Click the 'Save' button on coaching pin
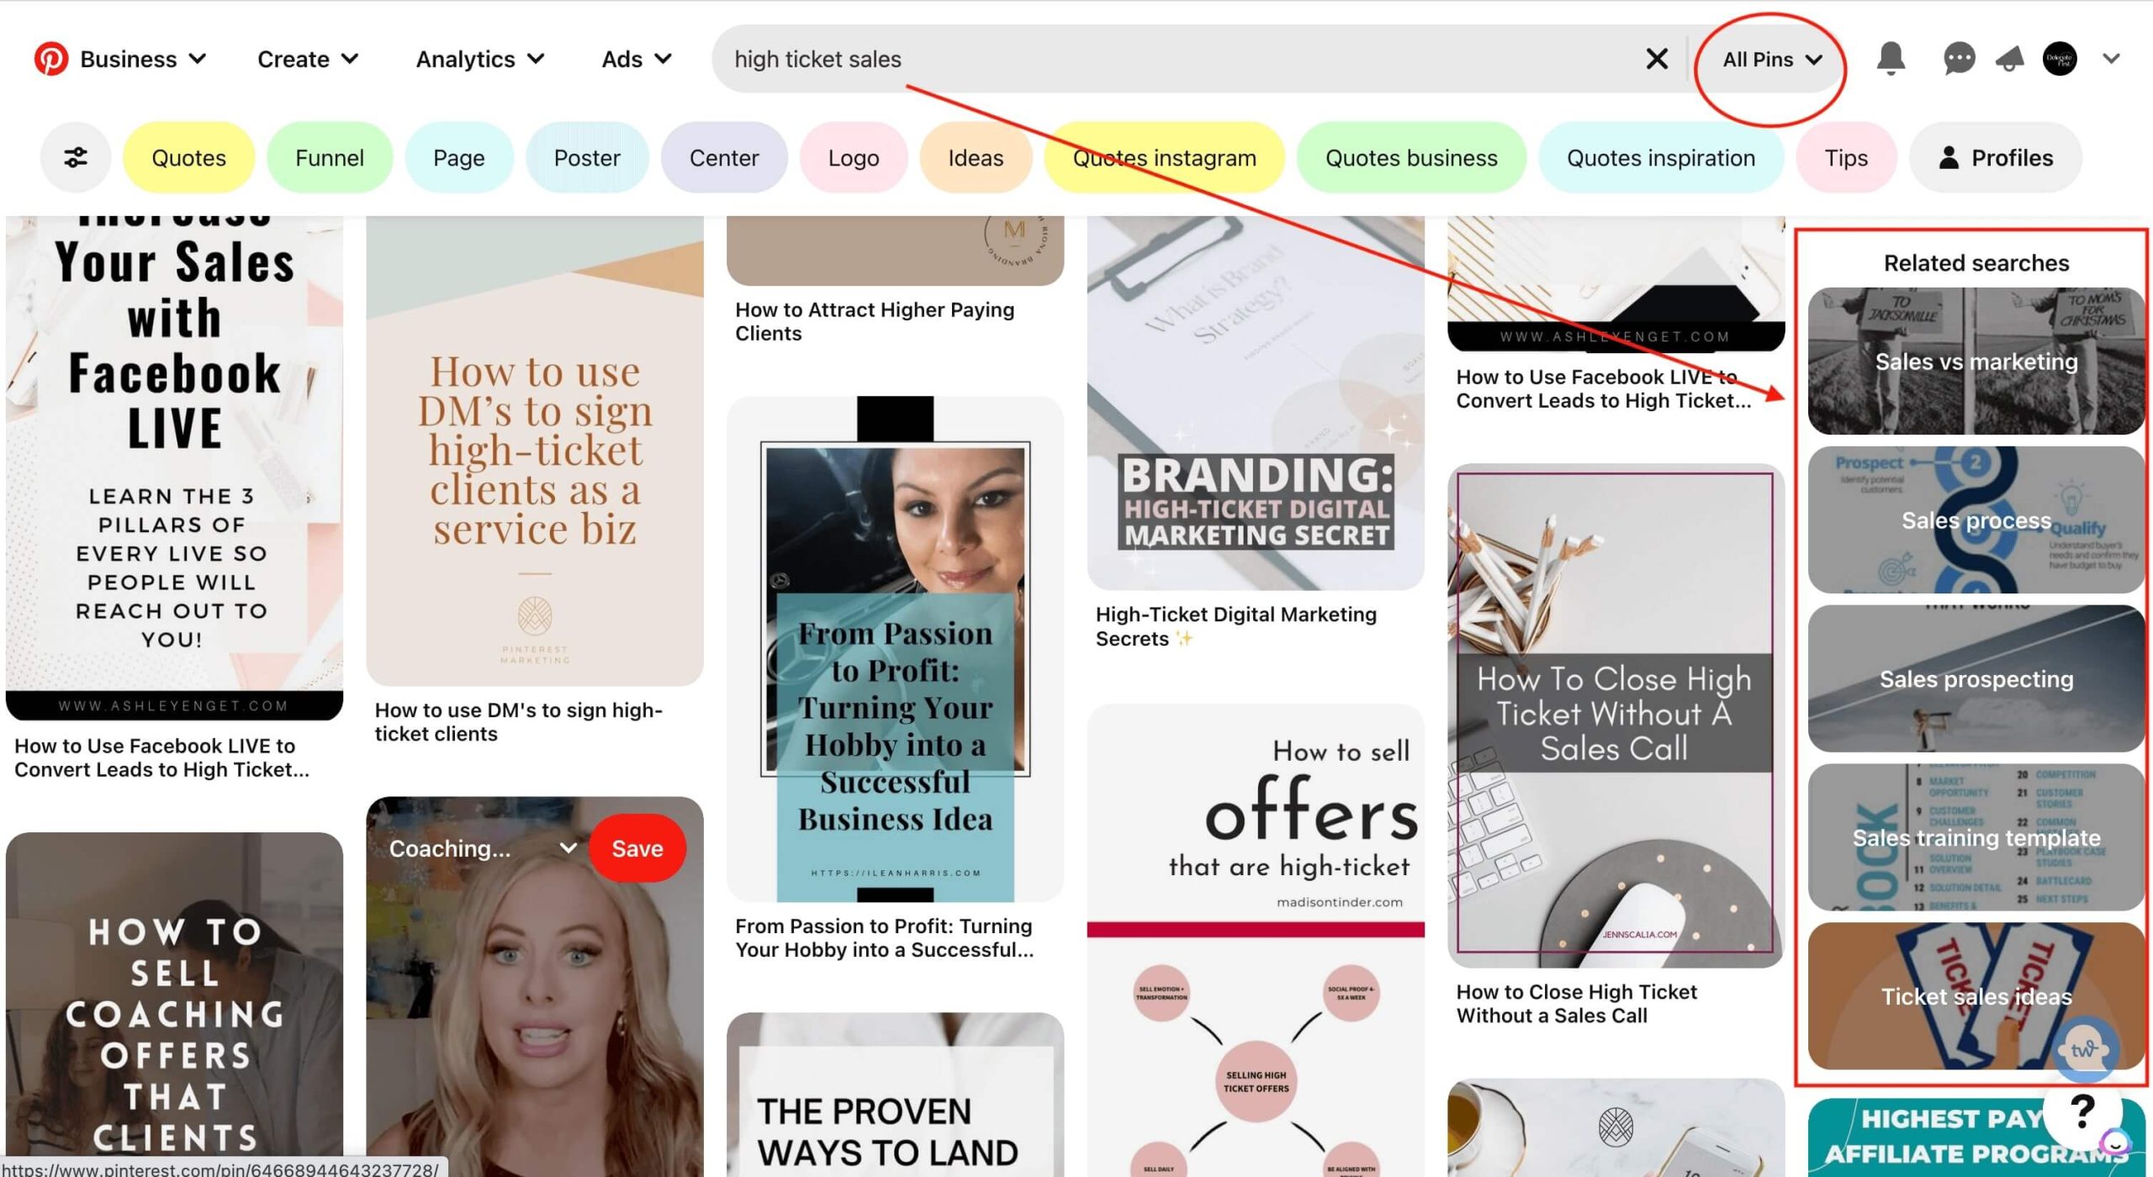Image resolution: width=2153 pixels, height=1177 pixels. [x=635, y=848]
